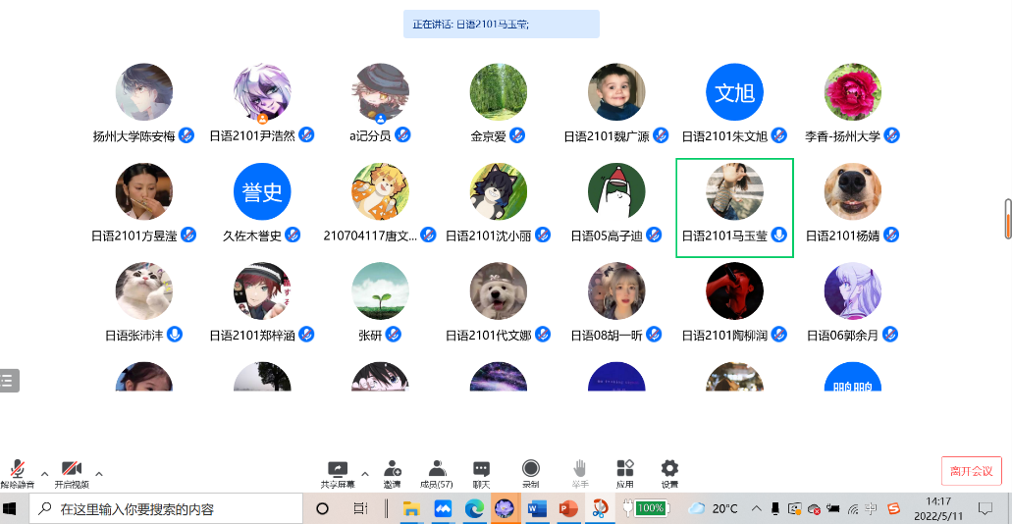Click the 文旭 blue avatar of 朱文旭

[x=734, y=92]
